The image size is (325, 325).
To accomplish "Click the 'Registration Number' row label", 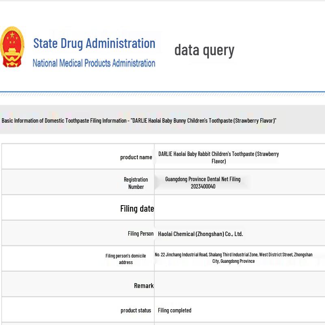I will coord(136,183).
